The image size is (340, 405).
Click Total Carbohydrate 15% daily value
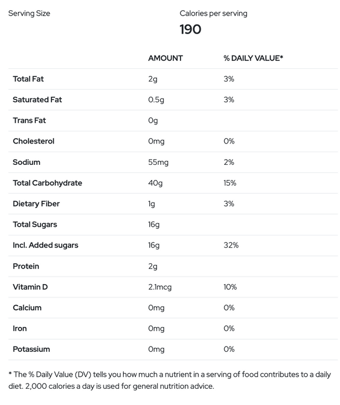tap(230, 183)
